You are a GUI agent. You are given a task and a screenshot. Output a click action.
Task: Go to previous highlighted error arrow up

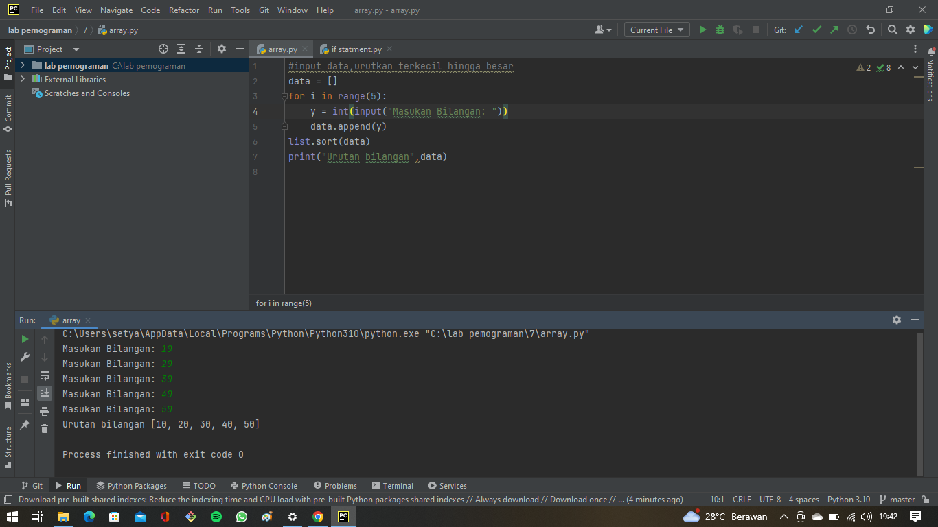tap(900, 67)
